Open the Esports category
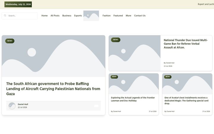Viewport: 214px width, 134px height. click(x=78, y=16)
